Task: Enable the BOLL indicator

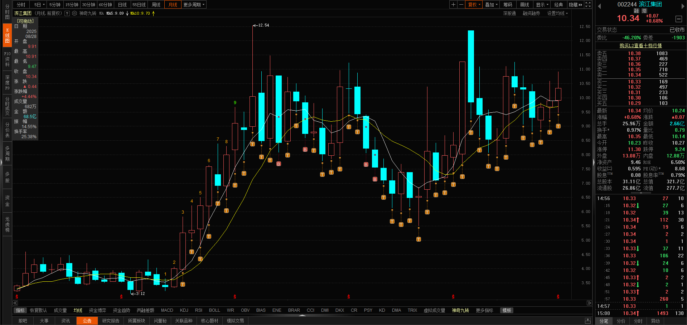Action: (214, 310)
